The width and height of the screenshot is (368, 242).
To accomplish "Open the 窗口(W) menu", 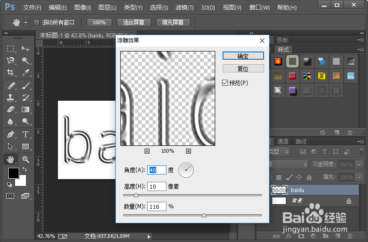I will (x=259, y=7).
